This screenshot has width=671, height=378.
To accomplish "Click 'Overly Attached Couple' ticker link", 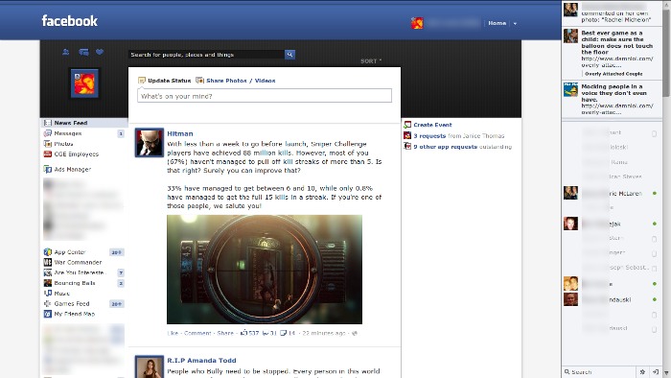I will click(613, 74).
